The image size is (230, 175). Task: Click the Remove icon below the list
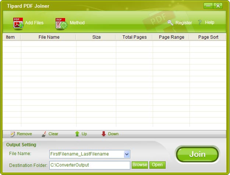[x=12, y=134]
